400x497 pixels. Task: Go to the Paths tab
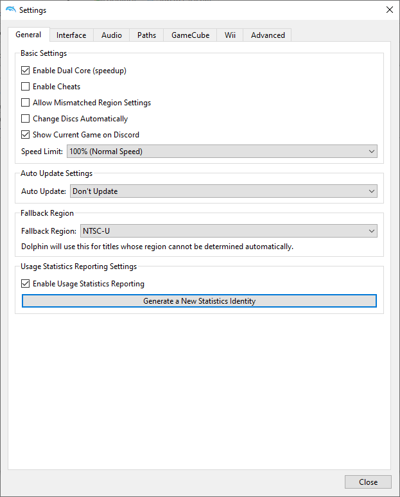point(146,35)
